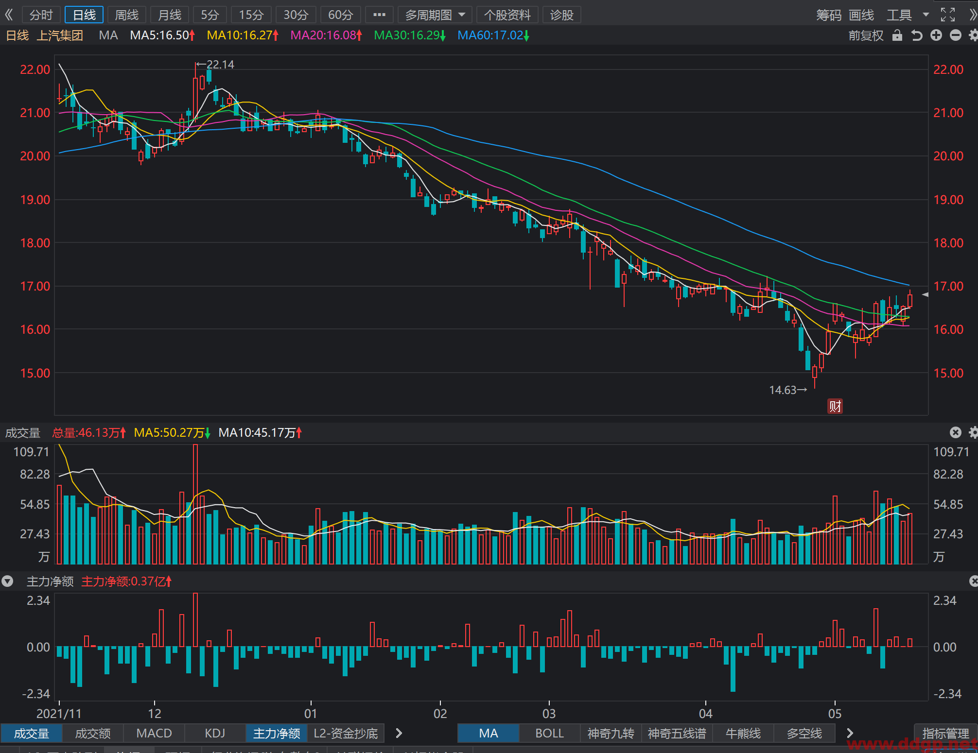
Task: Switch to the 周线 period tab
Action: coord(127,15)
